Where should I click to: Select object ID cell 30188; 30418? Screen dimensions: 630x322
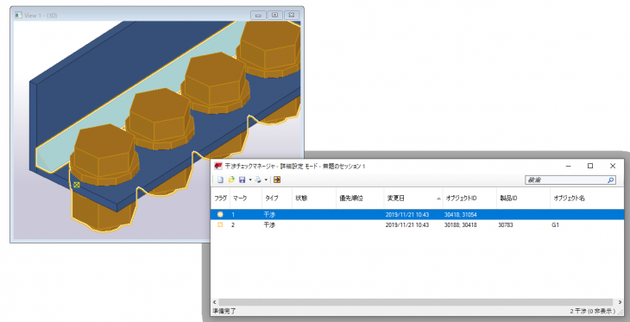[x=461, y=225]
